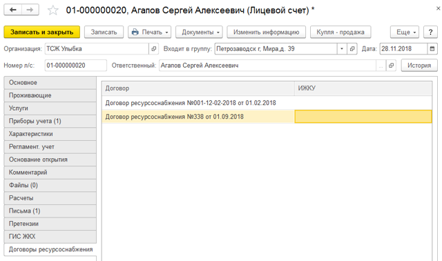Click the Купля - продажа button
442x261 pixels.
pyautogui.click(x=340, y=32)
